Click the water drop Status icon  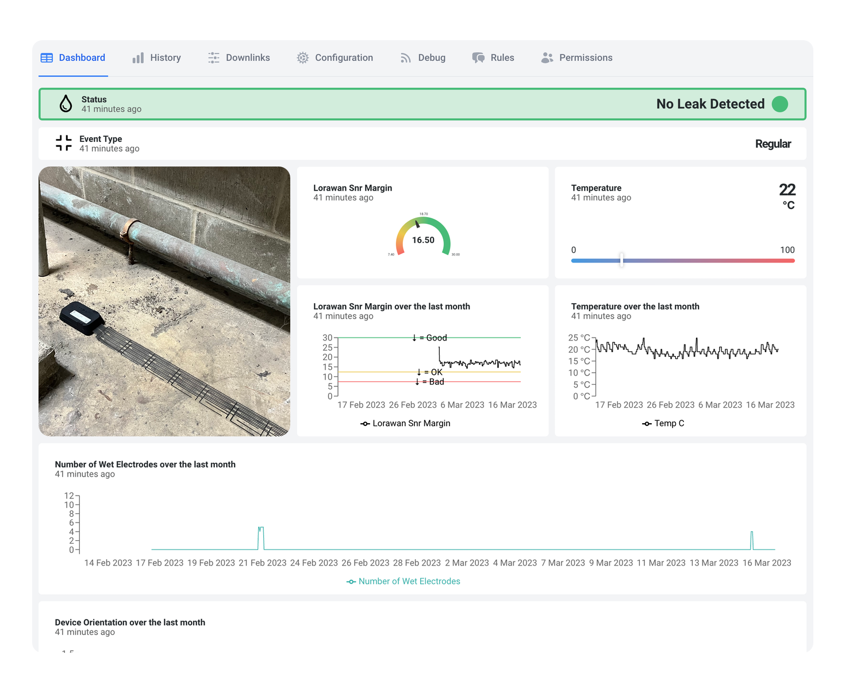[x=66, y=104]
